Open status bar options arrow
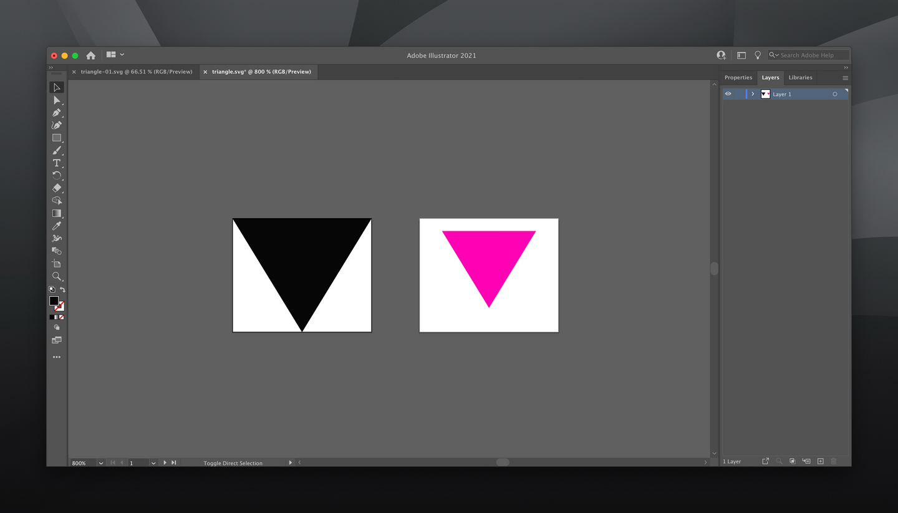The width and height of the screenshot is (898, 513). [x=291, y=463]
